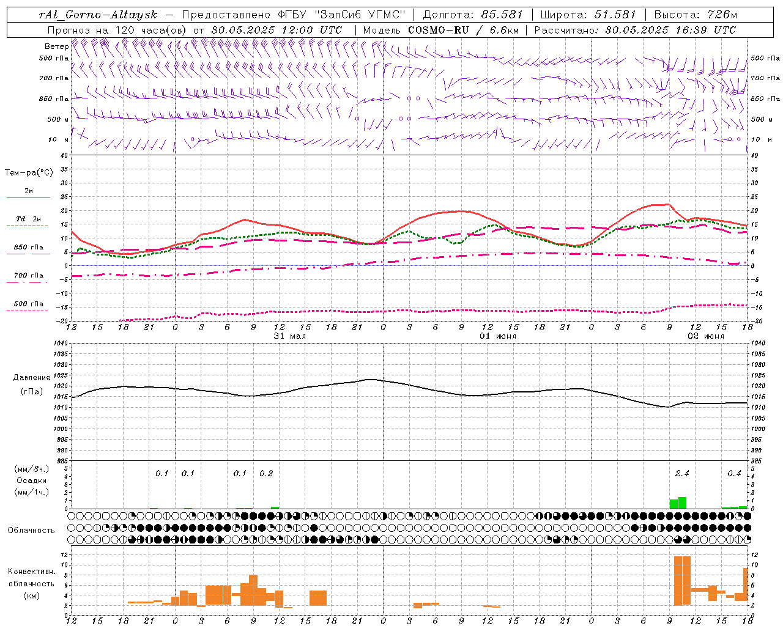Image resolution: width=783 pixels, height=626 pixels.
Task: Click the Тем-ра(°C) temperature panel label
Action: 29,173
